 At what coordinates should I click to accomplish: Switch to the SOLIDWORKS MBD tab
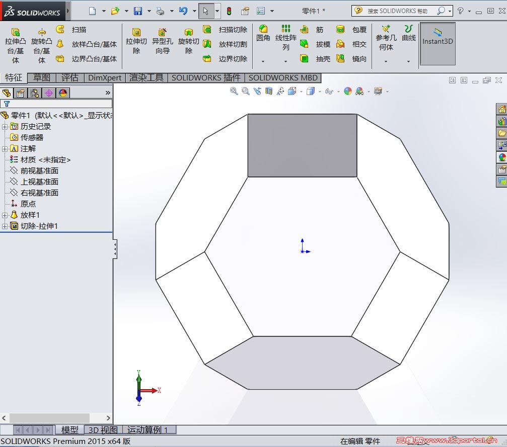click(283, 77)
